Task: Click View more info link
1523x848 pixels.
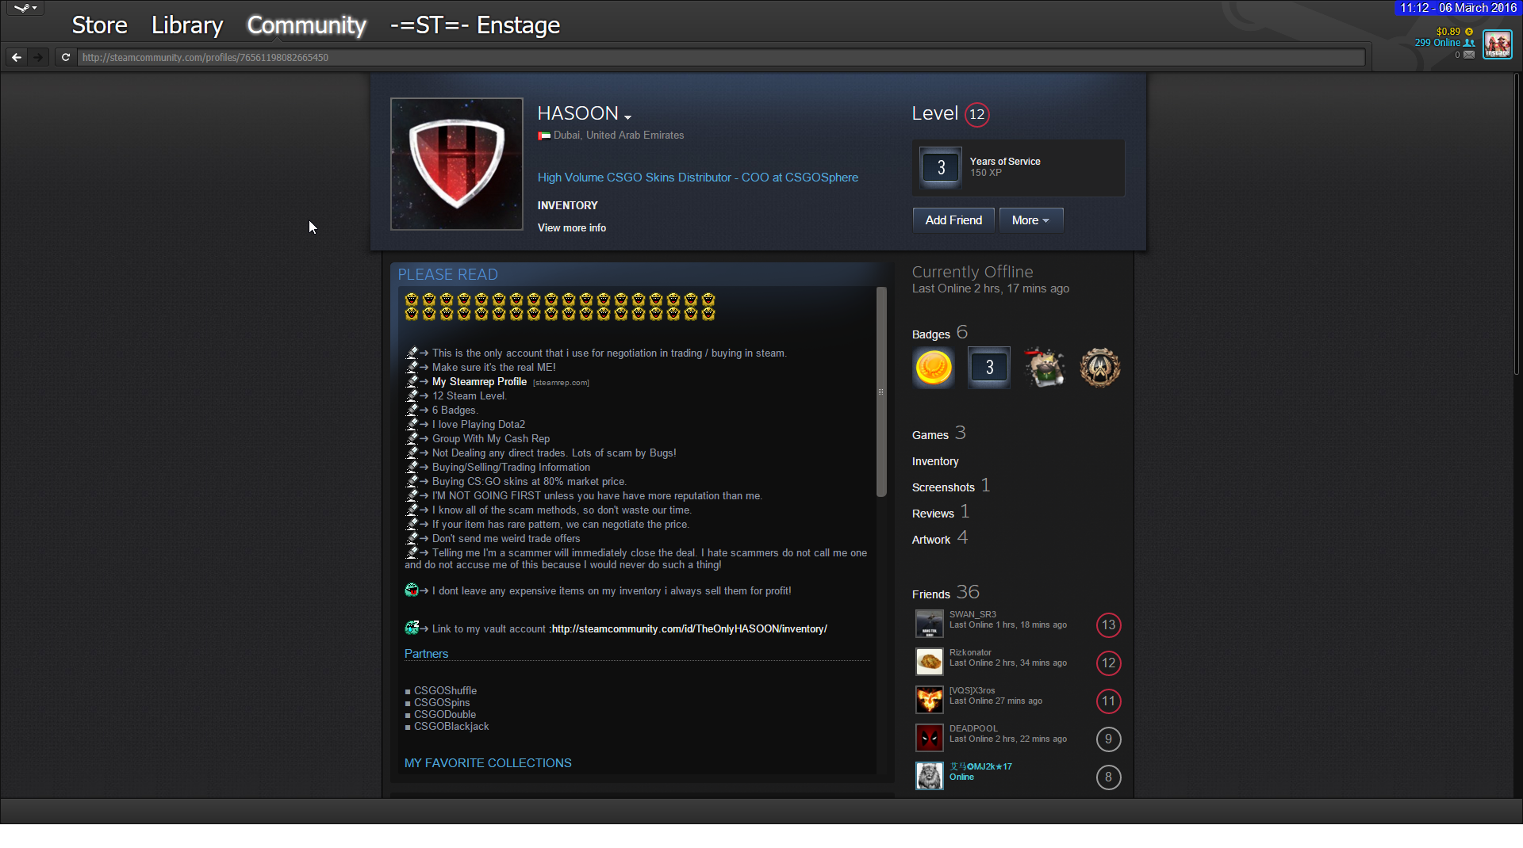Action: click(x=571, y=228)
